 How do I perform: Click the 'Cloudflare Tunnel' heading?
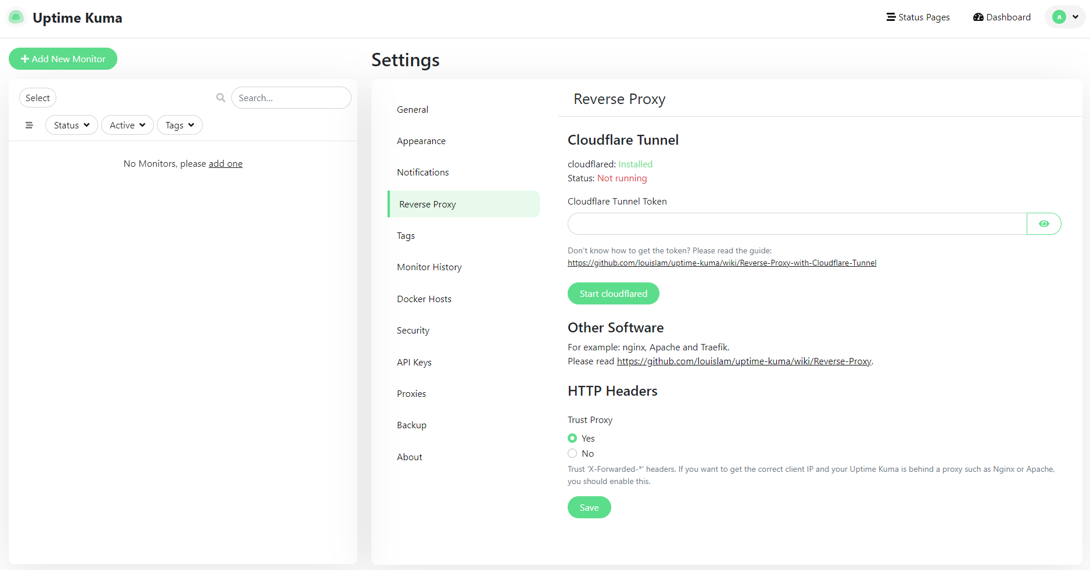click(x=623, y=140)
